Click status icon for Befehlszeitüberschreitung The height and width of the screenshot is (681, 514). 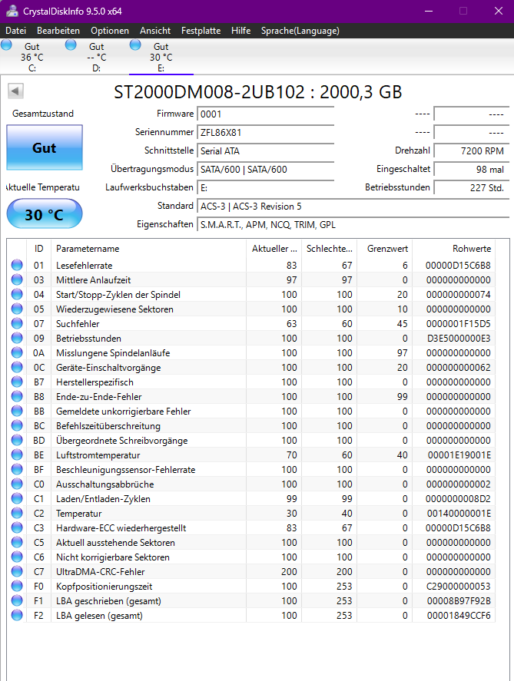pos(17,425)
